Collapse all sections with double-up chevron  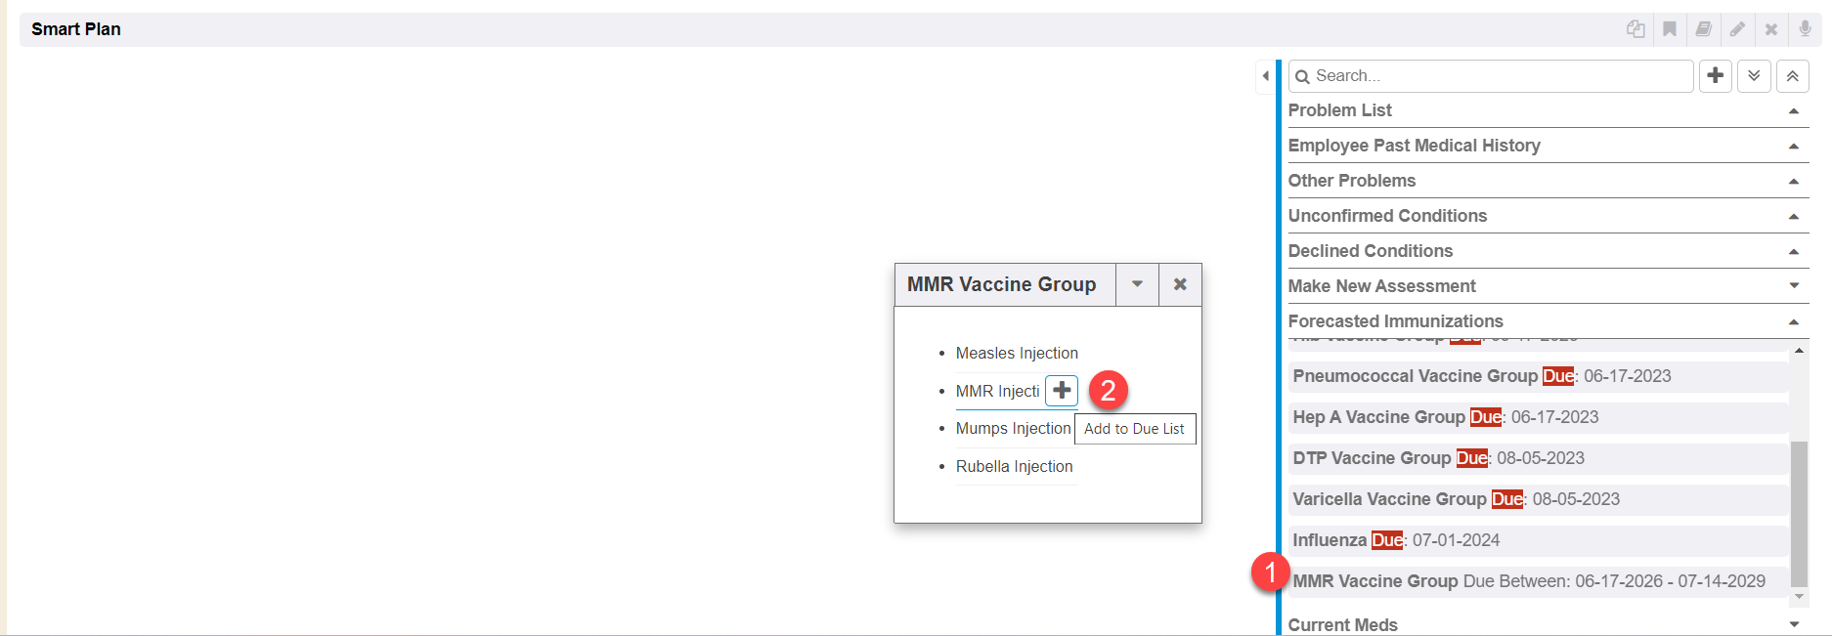point(1792,75)
